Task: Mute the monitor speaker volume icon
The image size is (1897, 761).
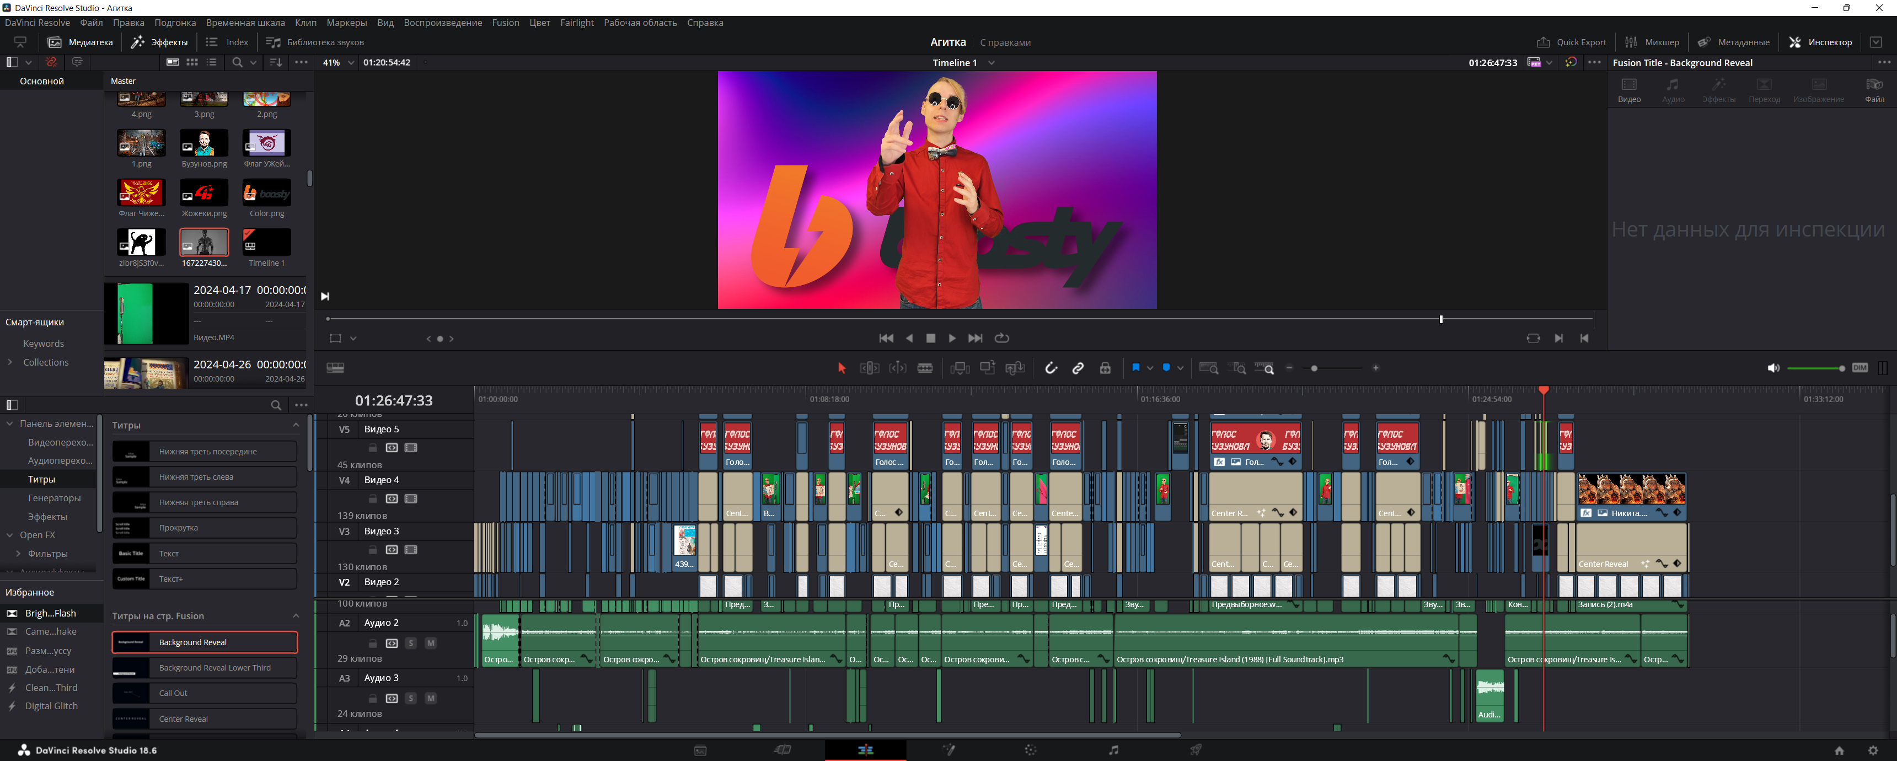Action: pyautogui.click(x=1773, y=368)
